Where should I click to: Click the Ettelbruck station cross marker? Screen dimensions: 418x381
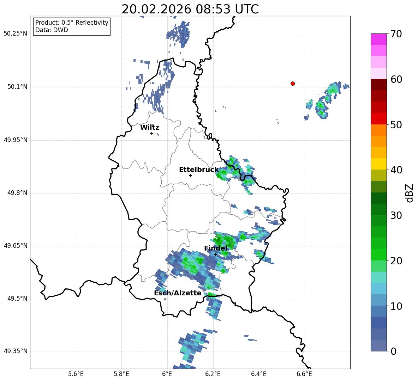tap(190, 176)
